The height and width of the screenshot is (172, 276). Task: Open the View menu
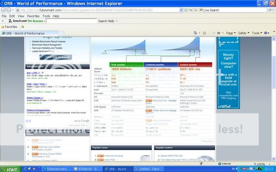[x=21, y=16]
